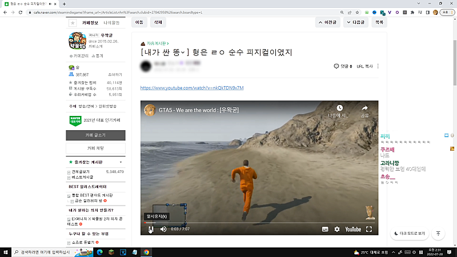Click the Watch Later clock icon
457x257 pixels.
pyautogui.click(x=339, y=107)
